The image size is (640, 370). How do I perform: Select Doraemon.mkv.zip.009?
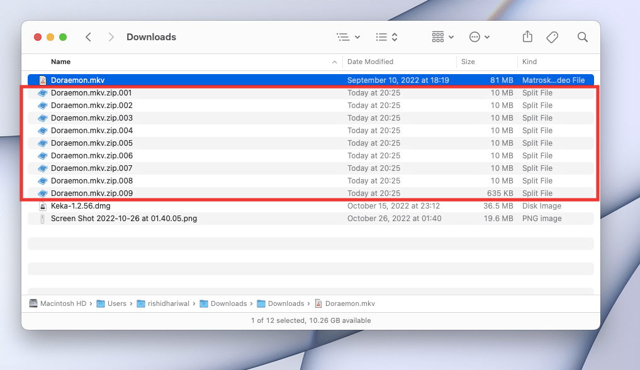pyautogui.click(x=311, y=193)
